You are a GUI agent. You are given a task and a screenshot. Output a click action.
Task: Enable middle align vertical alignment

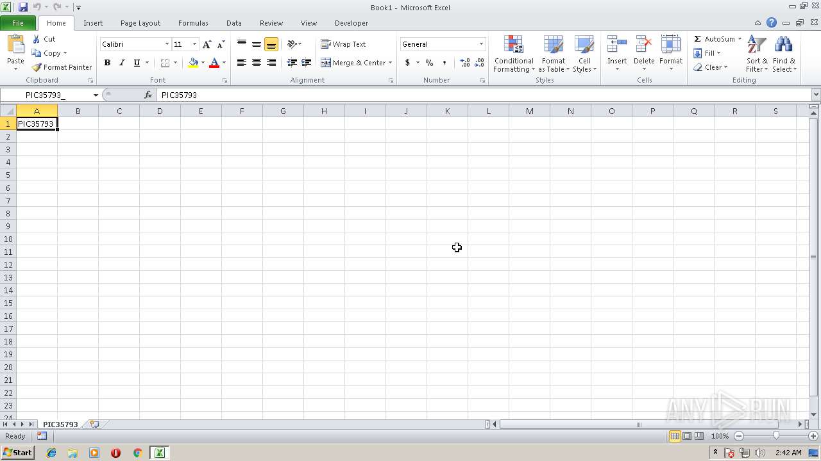tap(257, 44)
